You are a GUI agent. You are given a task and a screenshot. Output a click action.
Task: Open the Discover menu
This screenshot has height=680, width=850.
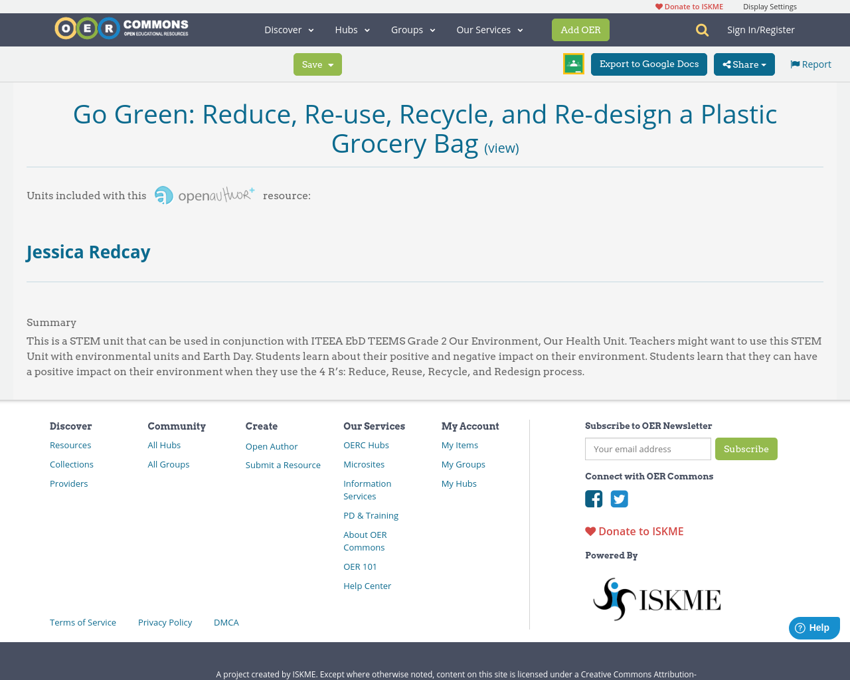288,29
